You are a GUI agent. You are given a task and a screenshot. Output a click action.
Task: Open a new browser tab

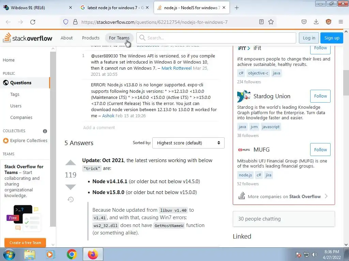[x=237, y=8]
